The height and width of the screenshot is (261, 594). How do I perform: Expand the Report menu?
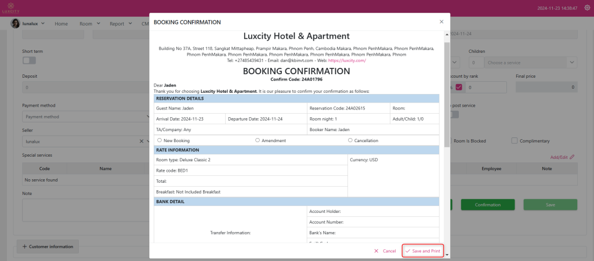pos(121,24)
